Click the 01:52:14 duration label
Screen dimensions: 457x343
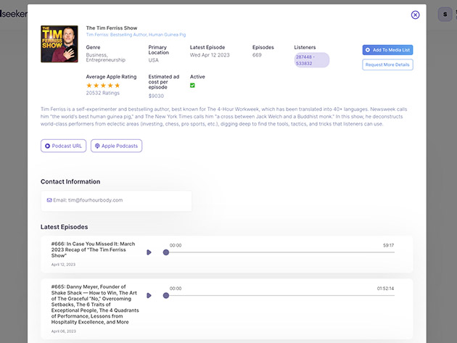click(x=385, y=289)
